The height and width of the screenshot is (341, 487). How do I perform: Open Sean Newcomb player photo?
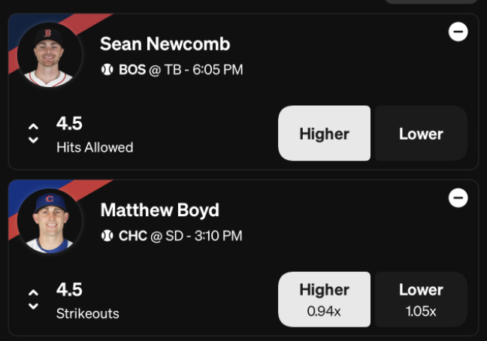(50, 55)
